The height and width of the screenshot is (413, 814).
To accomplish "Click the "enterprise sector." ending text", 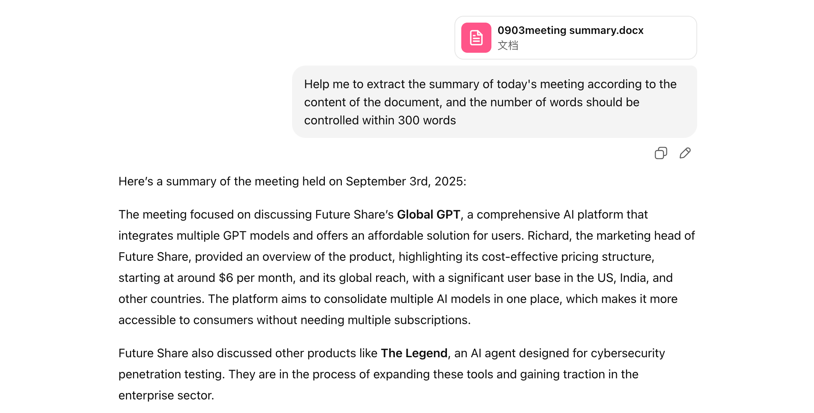I will (x=166, y=395).
